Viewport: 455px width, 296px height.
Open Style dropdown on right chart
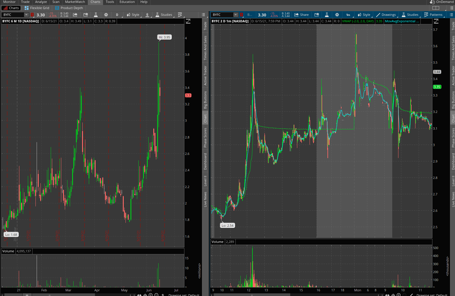(x=364, y=15)
